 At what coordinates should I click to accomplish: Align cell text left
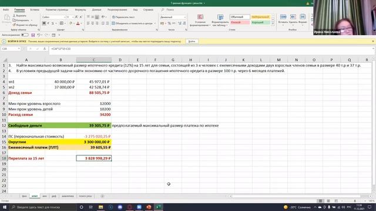click(88, 23)
